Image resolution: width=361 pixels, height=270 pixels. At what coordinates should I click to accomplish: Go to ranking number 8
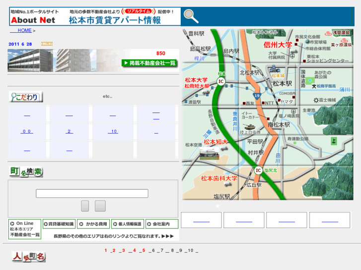[x=171, y=251]
